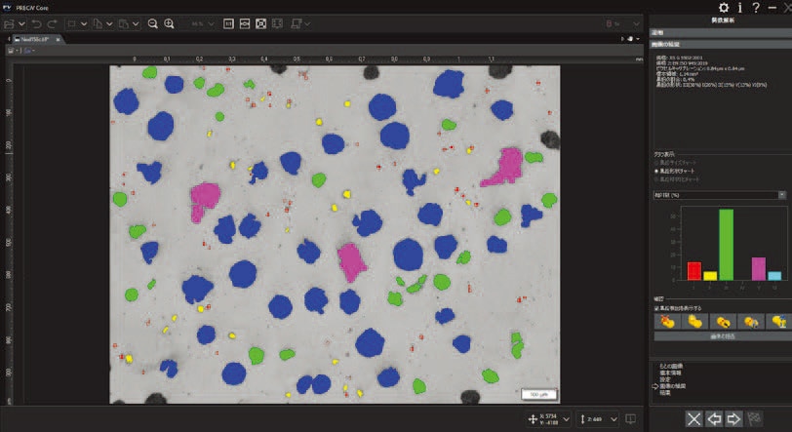792x432 pixels.
Task: Go back with the left arrow button
Action: point(714,419)
